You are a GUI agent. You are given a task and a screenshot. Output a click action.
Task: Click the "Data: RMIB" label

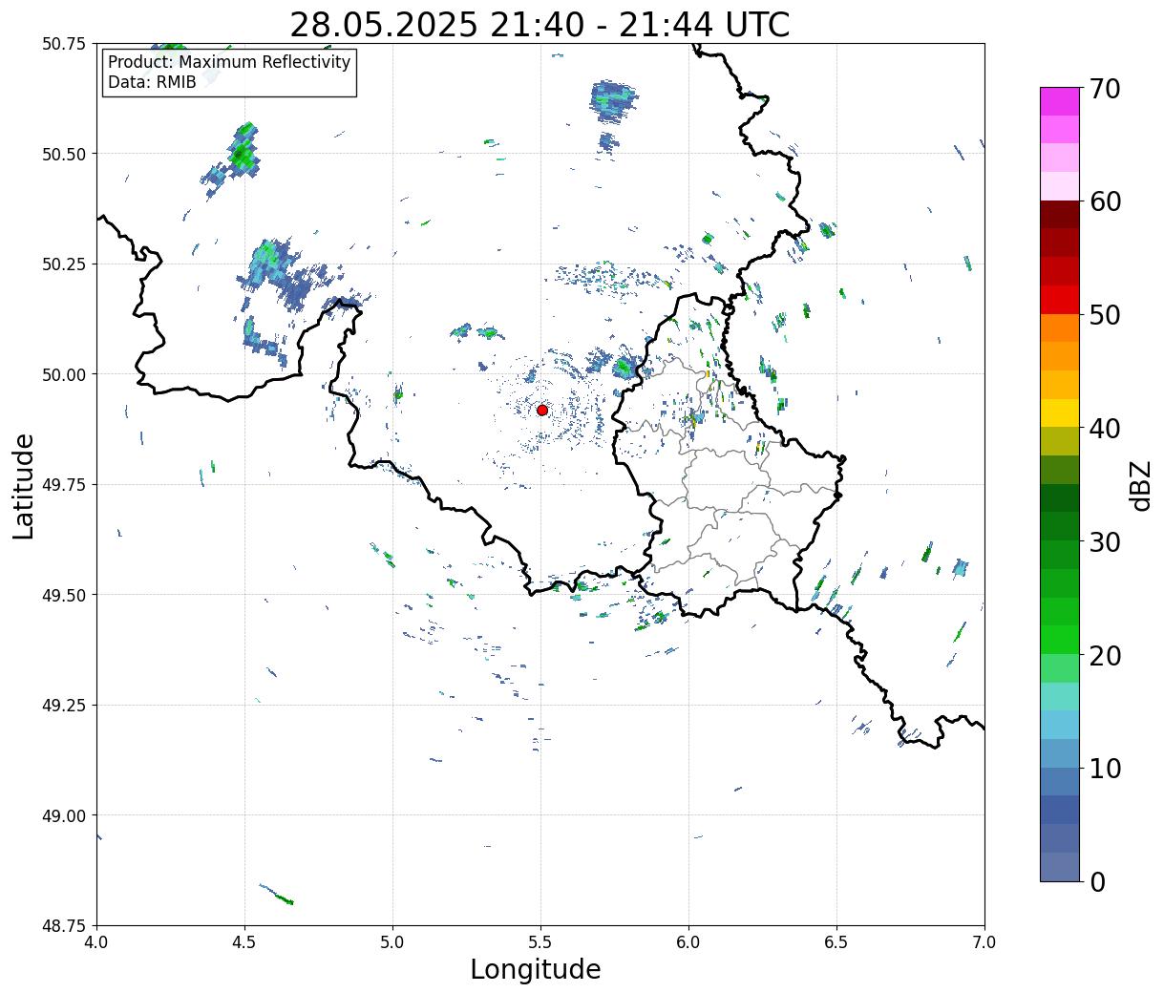tap(152, 82)
